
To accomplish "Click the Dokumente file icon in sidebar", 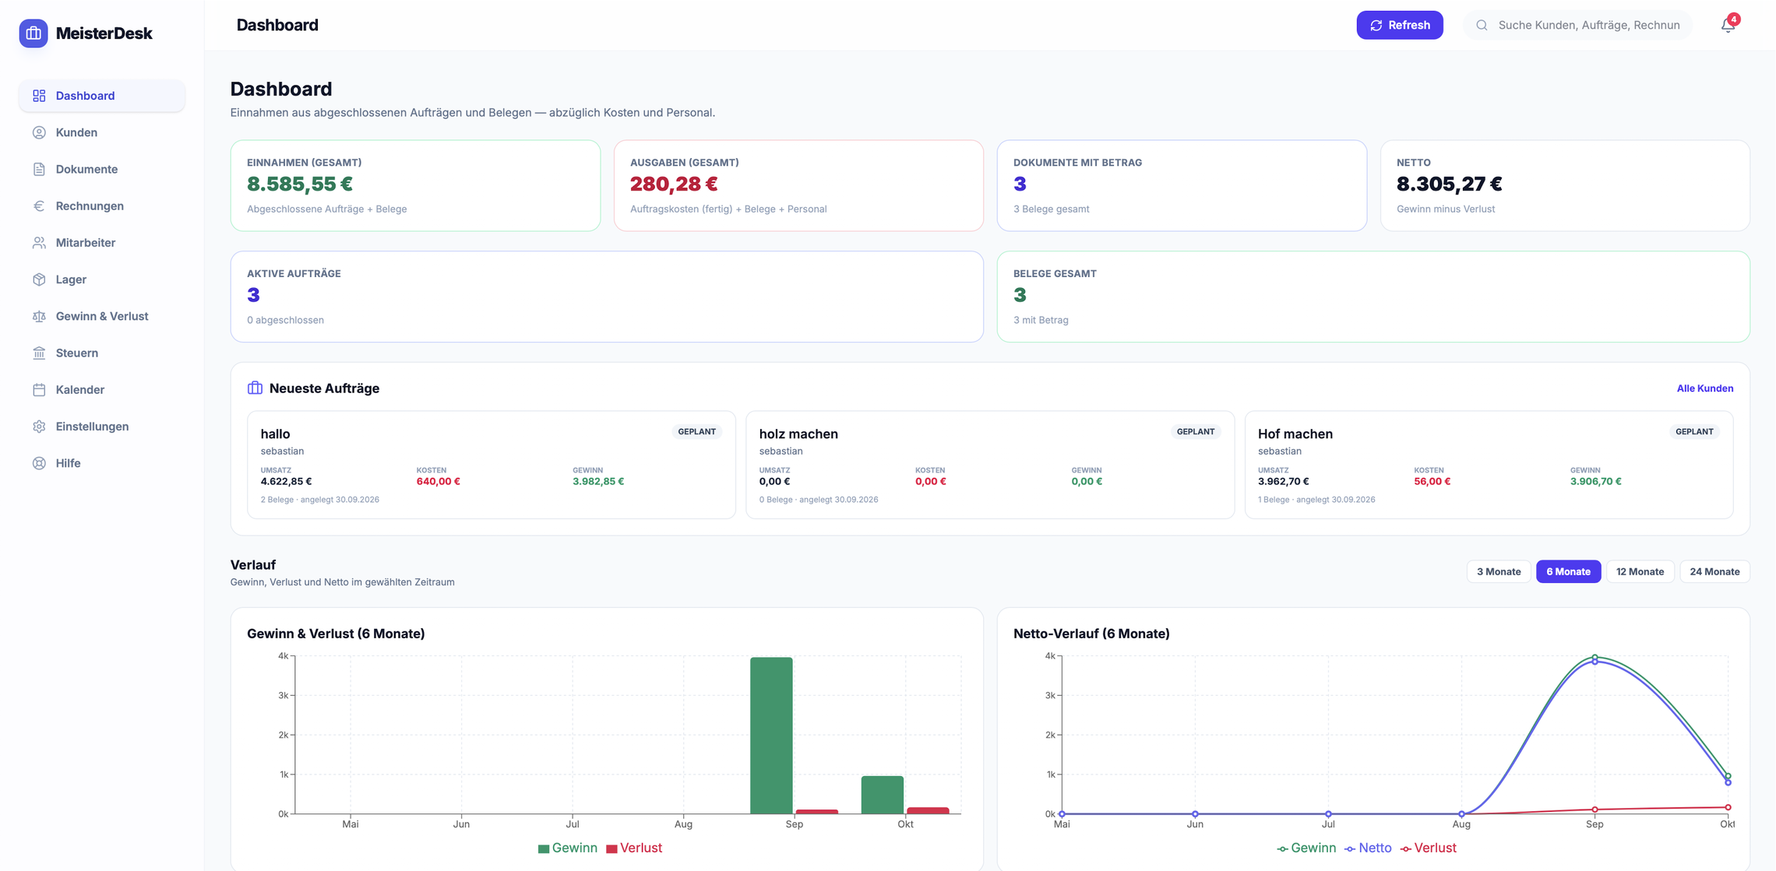I will pos(39,169).
